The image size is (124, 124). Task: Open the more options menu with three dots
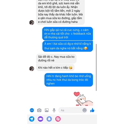click(x=32, y=110)
